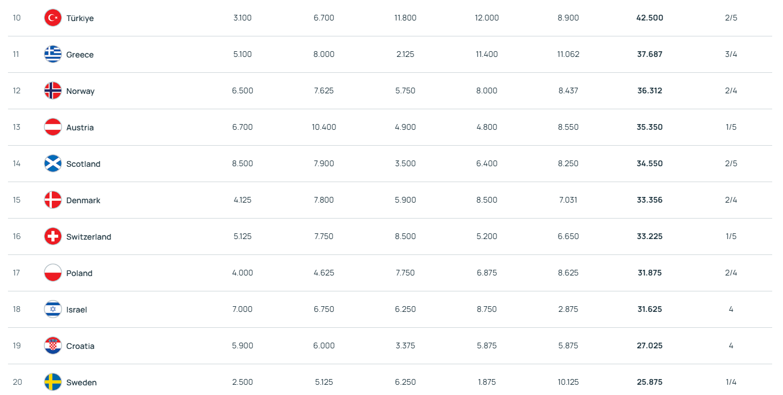This screenshot has height=395, width=783.
Task: Click Sweden's 10.125 season coefficient
Action: (x=568, y=382)
